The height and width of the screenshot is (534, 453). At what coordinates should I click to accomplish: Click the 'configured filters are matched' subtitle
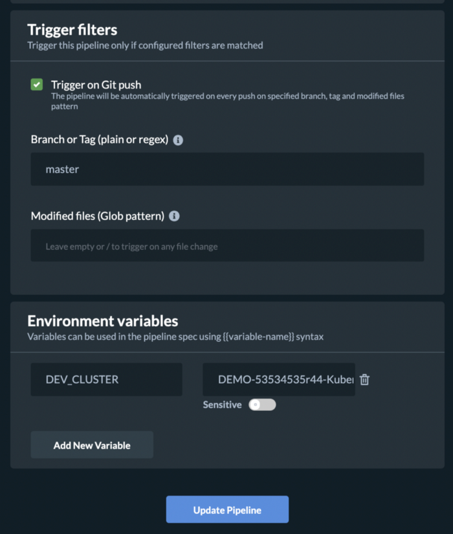click(145, 45)
